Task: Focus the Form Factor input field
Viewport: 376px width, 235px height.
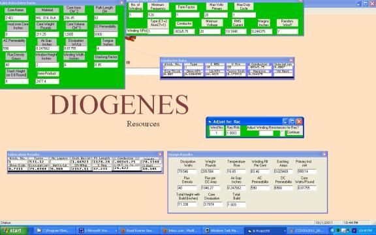Action: click(x=187, y=15)
